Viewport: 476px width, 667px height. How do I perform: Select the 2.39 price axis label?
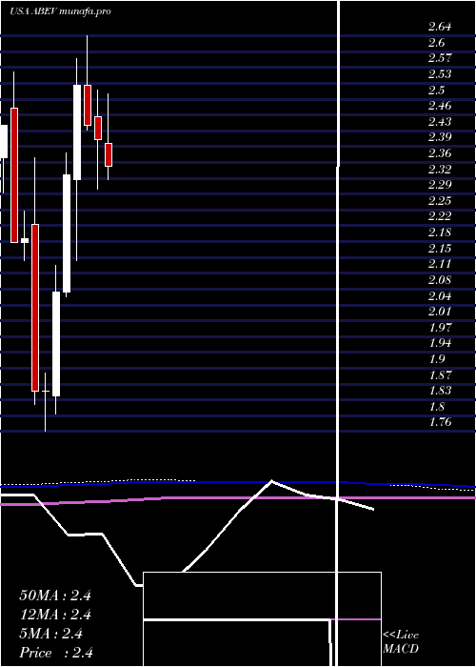click(x=440, y=137)
